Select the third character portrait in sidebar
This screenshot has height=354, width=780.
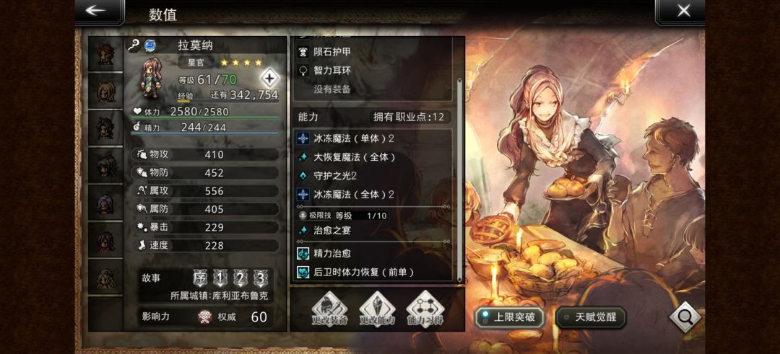(106, 128)
